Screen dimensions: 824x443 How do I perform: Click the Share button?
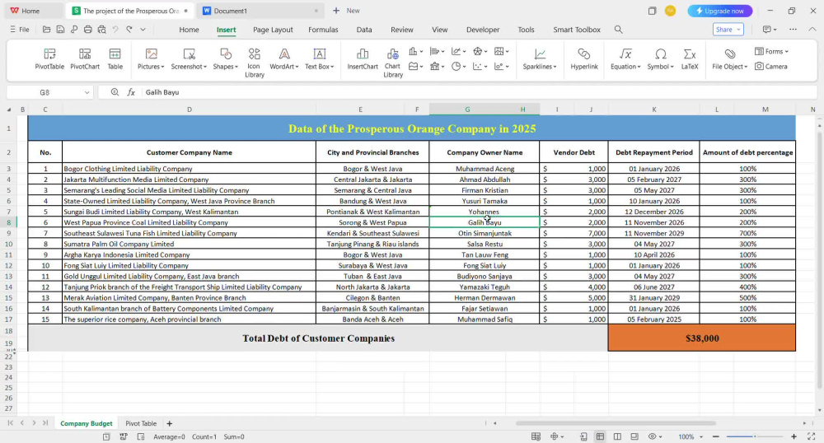(x=728, y=30)
